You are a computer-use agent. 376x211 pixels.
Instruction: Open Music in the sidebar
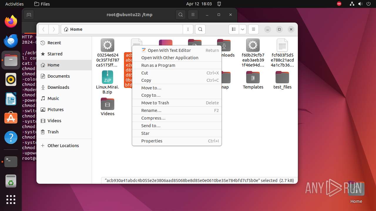pos(64,98)
